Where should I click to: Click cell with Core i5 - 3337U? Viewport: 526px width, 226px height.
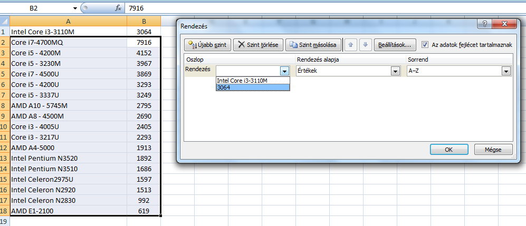[x=69, y=95]
